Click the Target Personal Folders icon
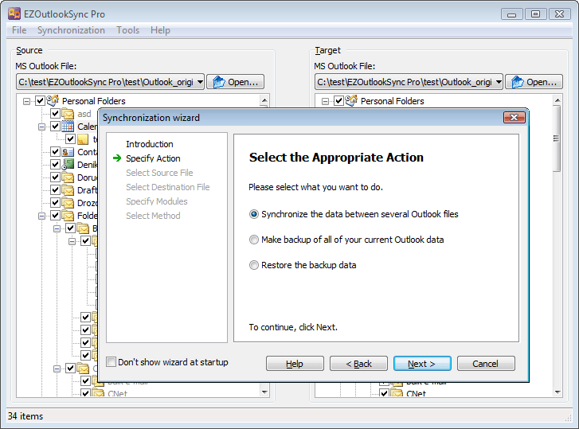Image resolution: width=579 pixels, height=429 pixels. pos(351,100)
